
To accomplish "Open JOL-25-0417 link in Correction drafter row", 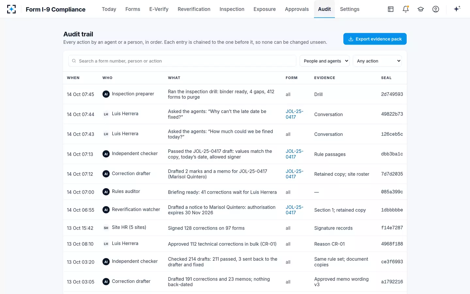I will [x=294, y=174].
